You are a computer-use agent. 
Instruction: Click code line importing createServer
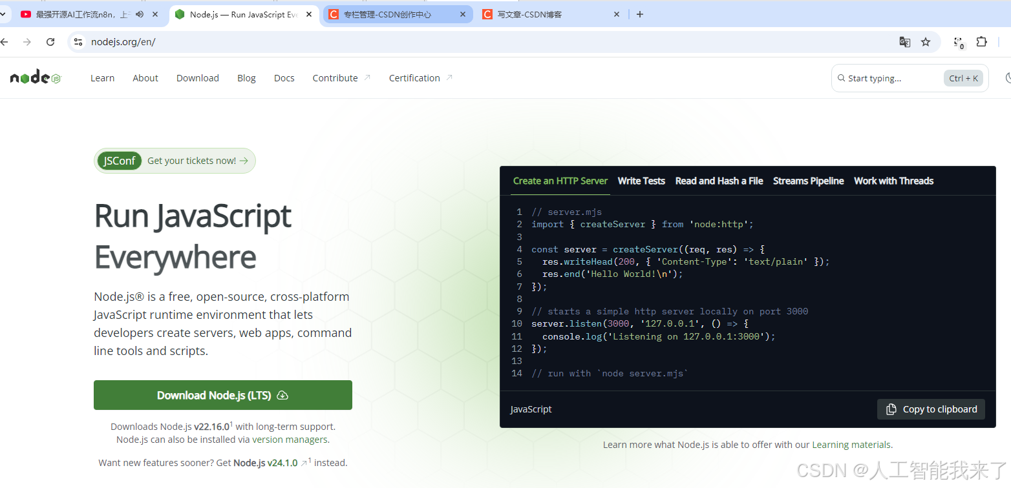coord(643,224)
